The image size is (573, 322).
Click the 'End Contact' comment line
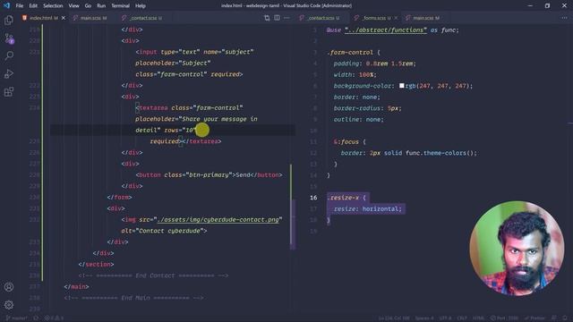point(153,275)
